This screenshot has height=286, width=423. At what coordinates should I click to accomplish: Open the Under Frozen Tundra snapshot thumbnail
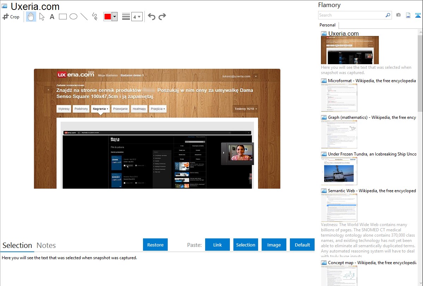[339, 171]
